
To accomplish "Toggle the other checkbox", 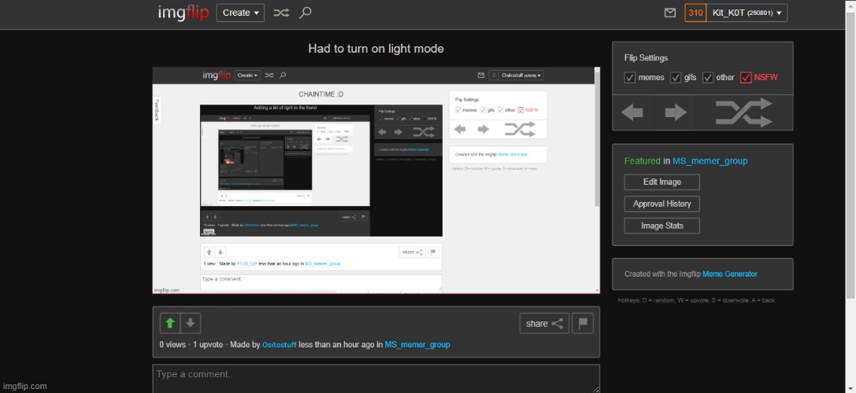I will 708,77.
